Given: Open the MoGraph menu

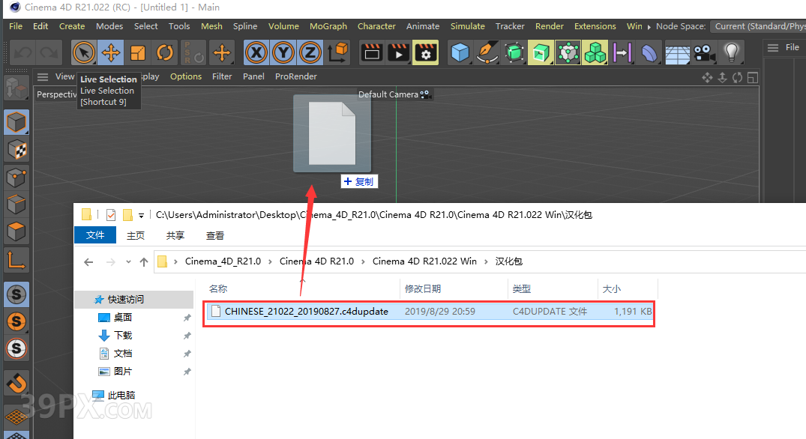Looking at the screenshot, I should pyautogui.click(x=328, y=26).
